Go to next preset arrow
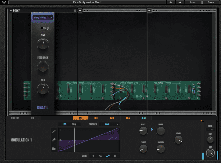 (180, 2)
